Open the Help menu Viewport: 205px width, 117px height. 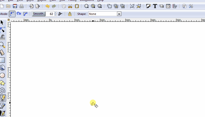coord(100,1)
